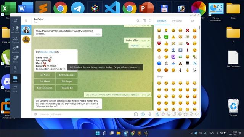Image resolution: width=244 pixels, height=137 pixels.
Task: Search within the BotFather chat
Action: point(138,21)
